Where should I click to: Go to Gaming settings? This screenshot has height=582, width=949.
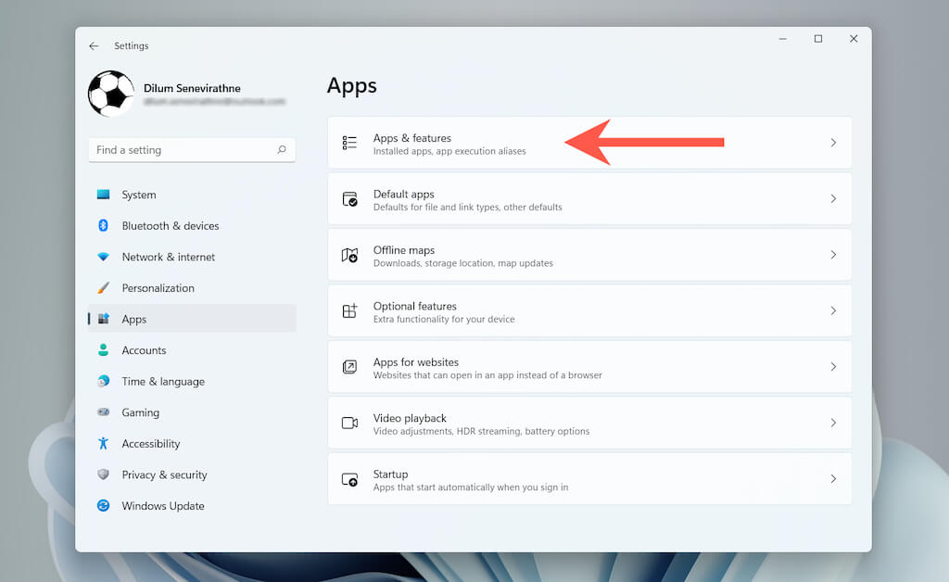click(192, 412)
